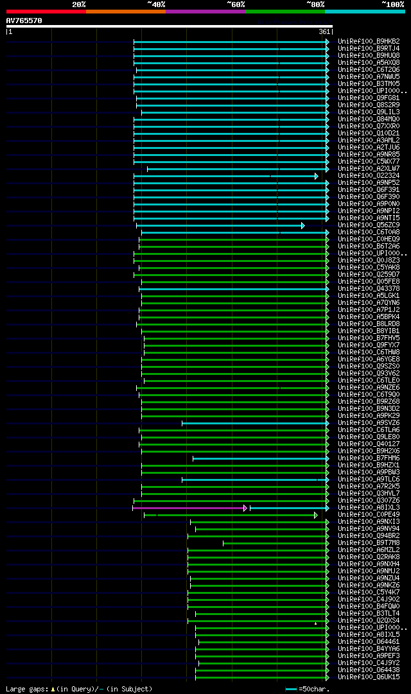This screenshot has height=694, width=411.
Task: Select the short cyan bar for UniRef100_B7FHM6
Action: tap(261, 458)
